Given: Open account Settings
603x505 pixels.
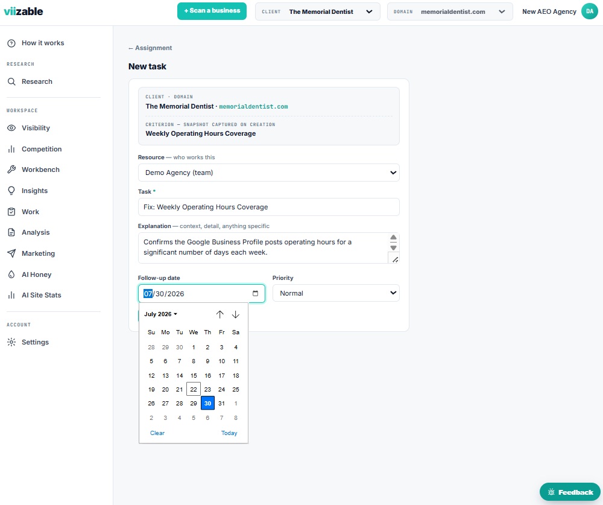Looking at the screenshot, I should click(35, 342).
